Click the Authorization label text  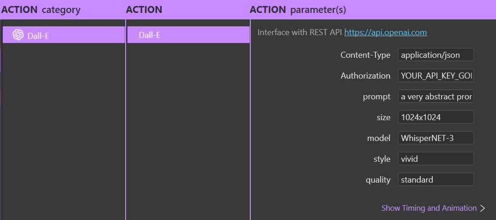[365, 76]
